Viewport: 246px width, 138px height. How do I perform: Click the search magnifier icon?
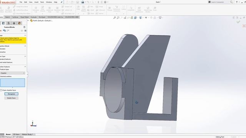pos(231,2)
